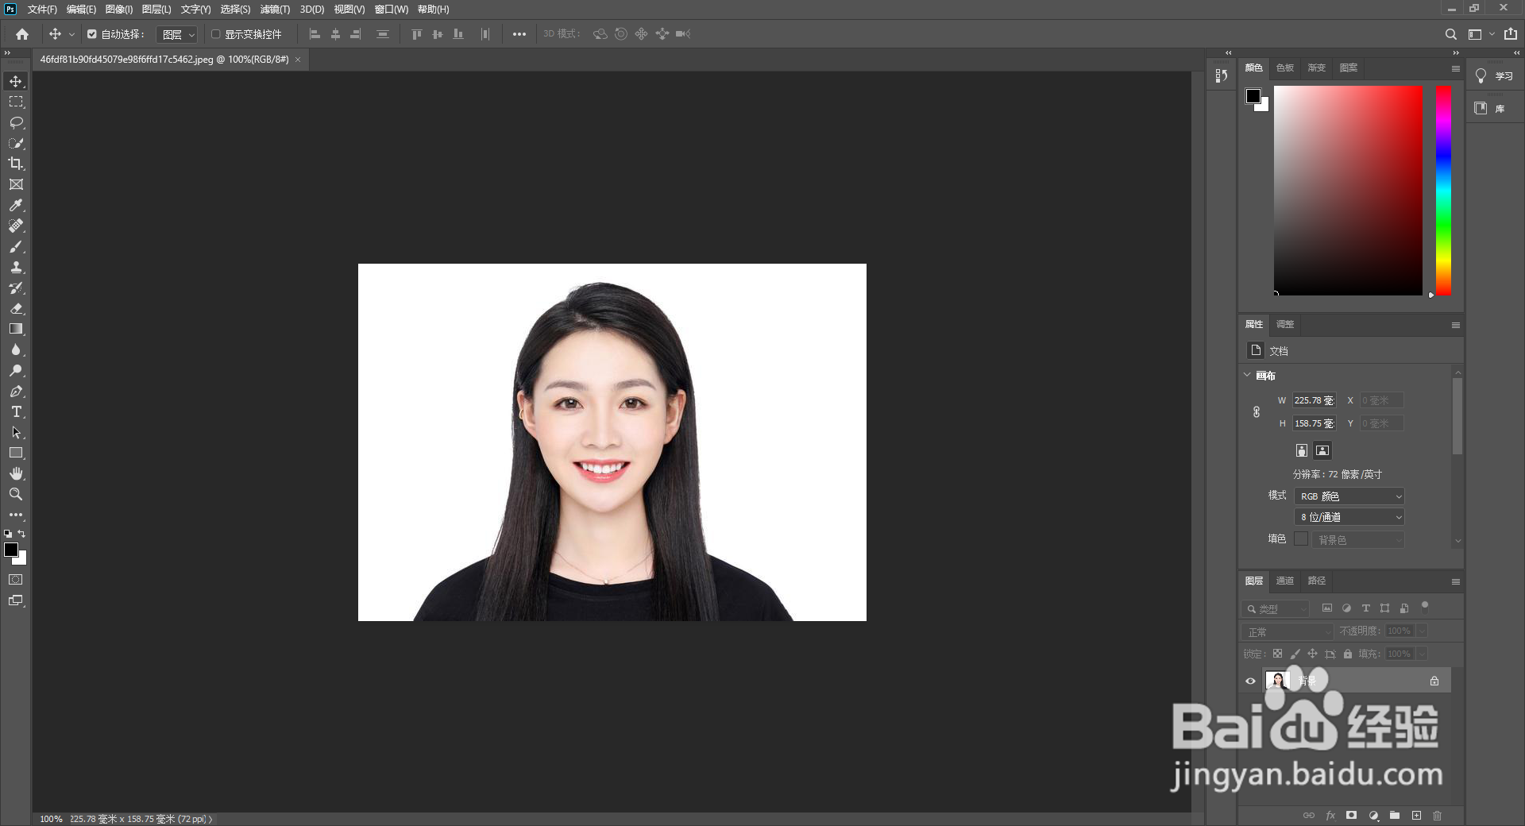This screenshot has width=1525, height=826.
Task: Click the landscape canvas orientation button
Action: click(1322, 450)
